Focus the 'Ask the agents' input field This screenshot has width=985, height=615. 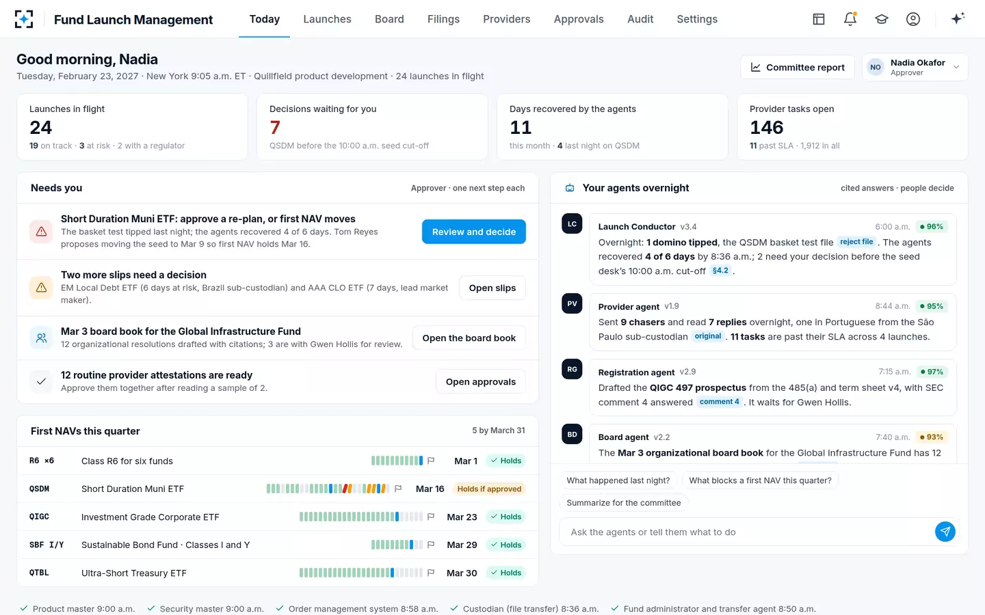pos(747,532)
